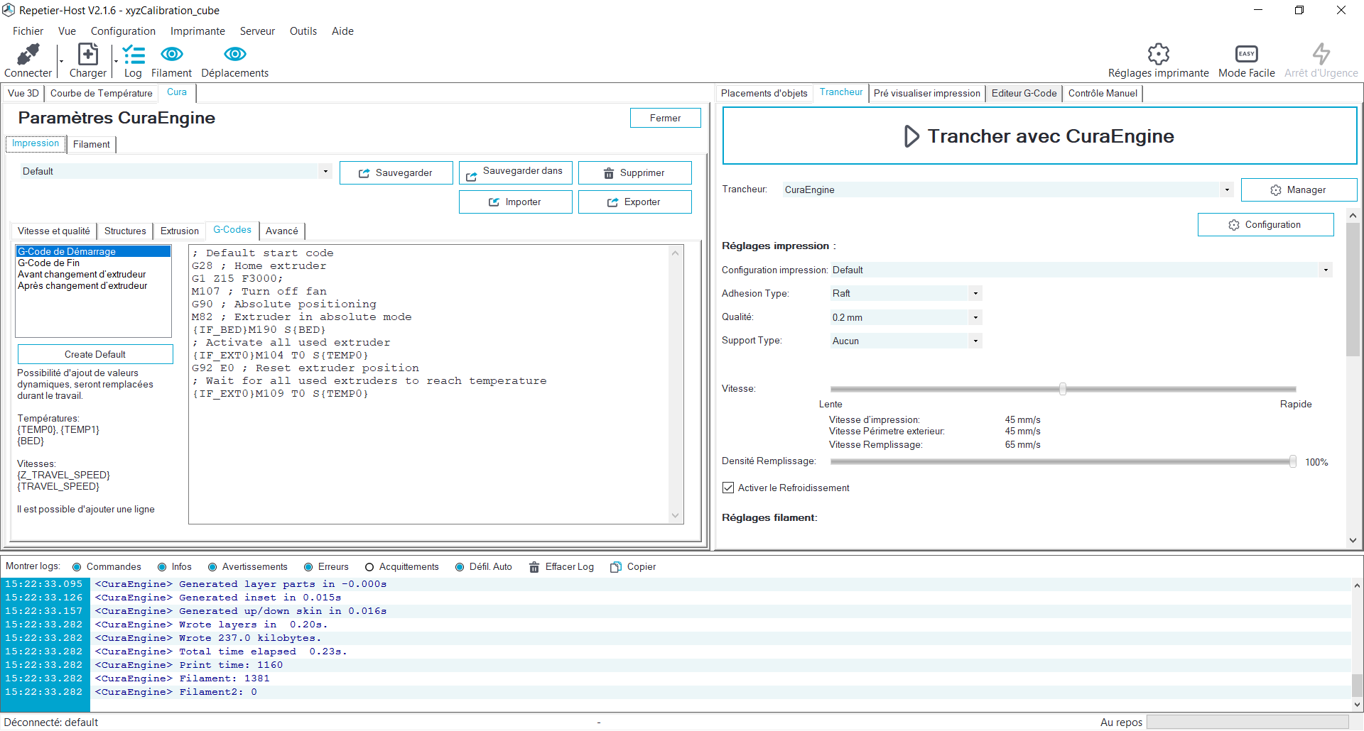
Task: Click Arrêt d'Urgence lightning icon
Action: coord(1321,54)
